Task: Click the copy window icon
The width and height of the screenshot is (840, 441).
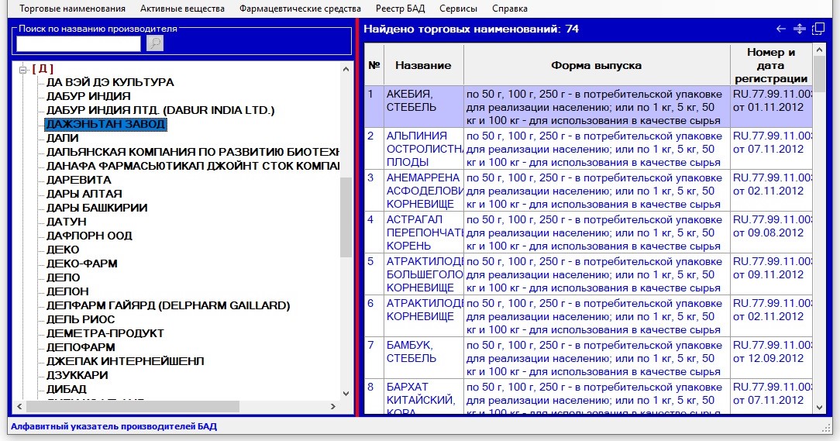Action: coord(818,29)
